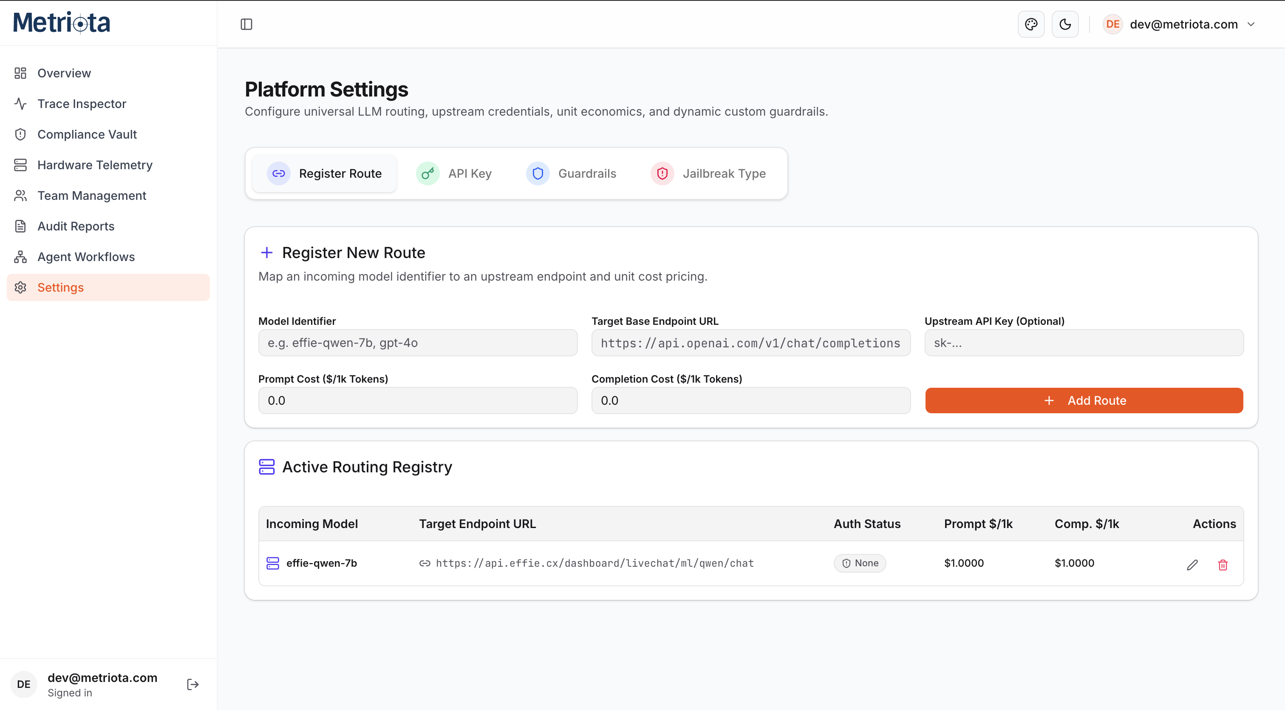Open Compliance Vault
Image resolution: width=1285 pixels, height=710 pixels.
[108, 134]
